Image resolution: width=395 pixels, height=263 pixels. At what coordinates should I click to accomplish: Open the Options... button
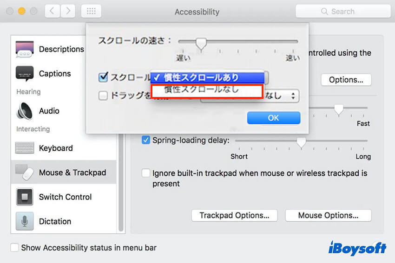pos(346,80)
